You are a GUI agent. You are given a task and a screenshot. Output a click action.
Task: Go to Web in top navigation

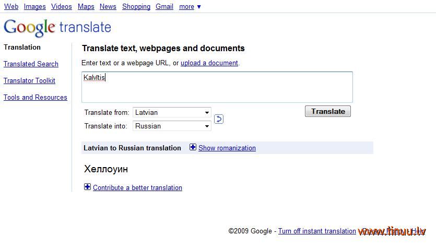click(x=11, y=6)
